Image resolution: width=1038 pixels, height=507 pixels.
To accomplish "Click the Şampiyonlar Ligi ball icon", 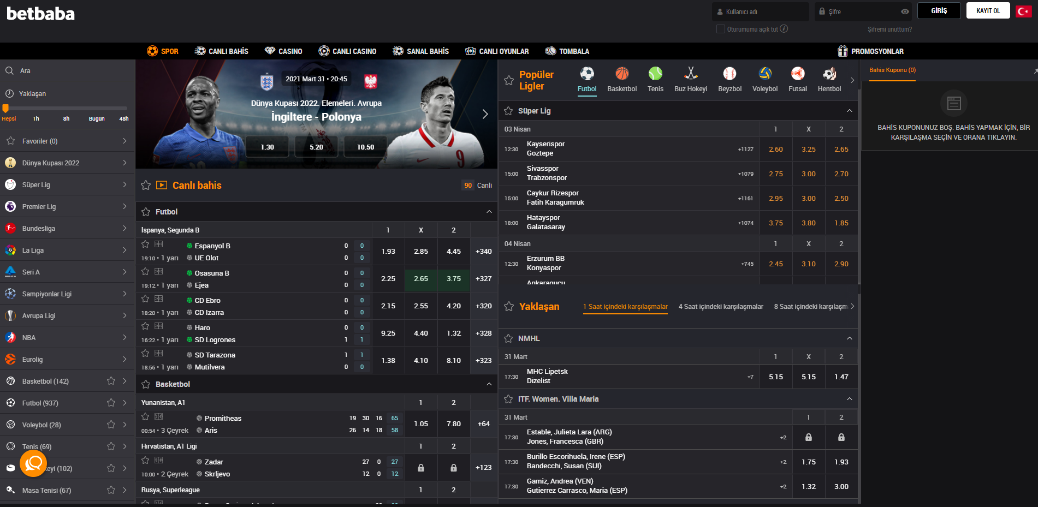I will coord(10,294).
